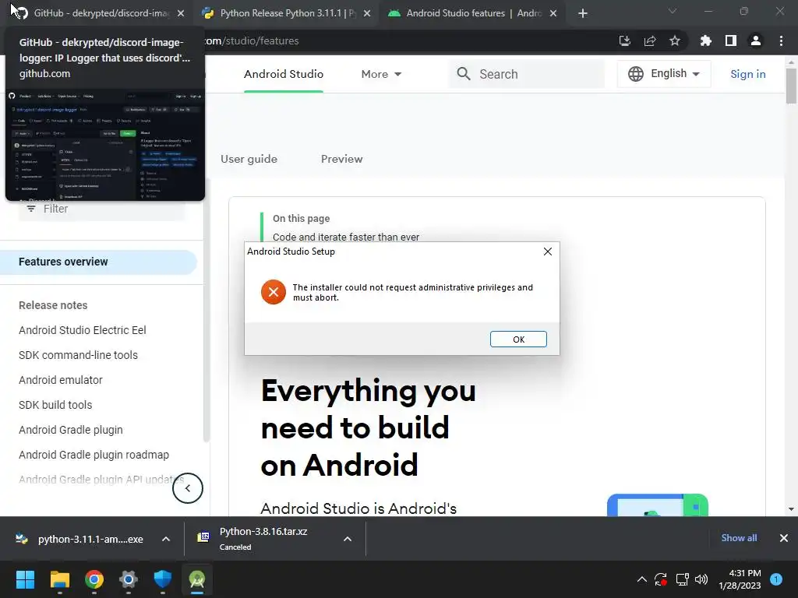This screenshot has width=798, height=598.
Task: Click the Sign in link
Action: 747,74
